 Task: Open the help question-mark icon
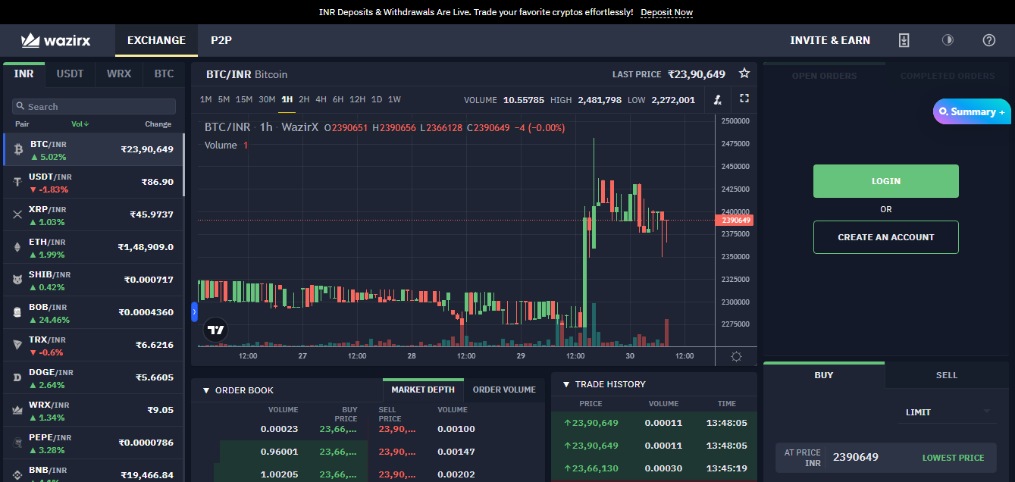tap(989, 40)
